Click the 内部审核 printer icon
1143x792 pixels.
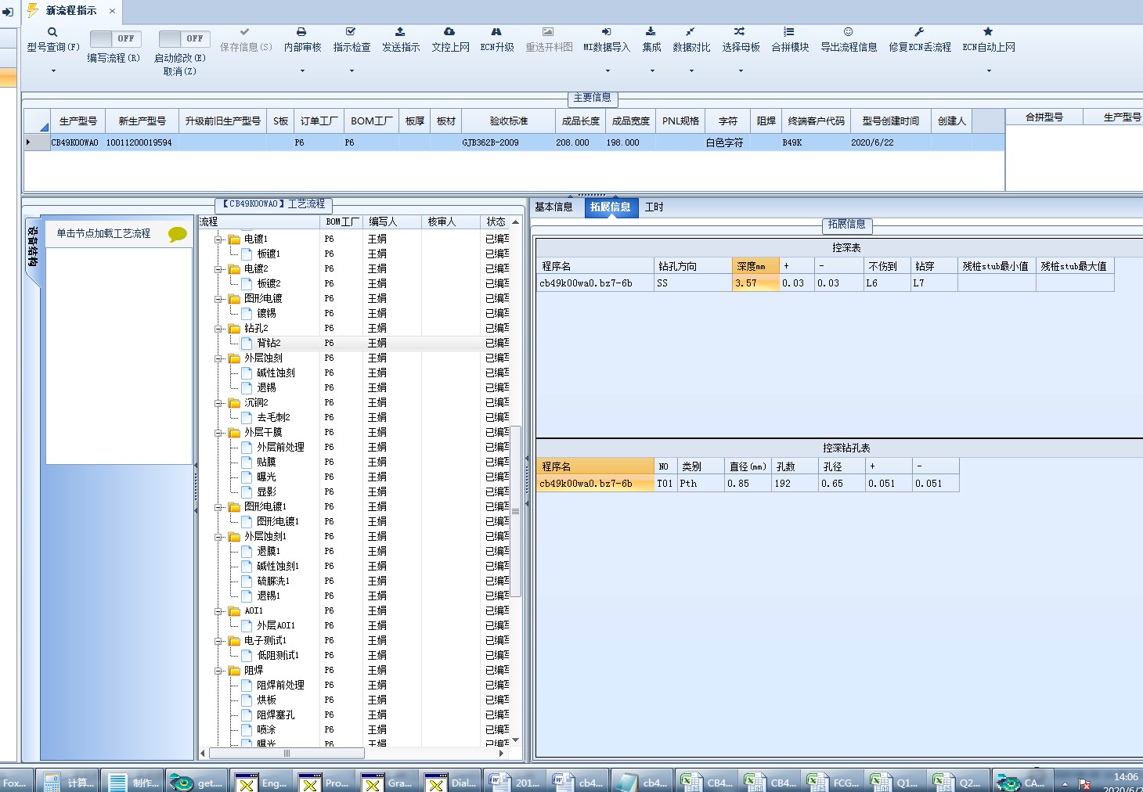[x=301, y=32]
